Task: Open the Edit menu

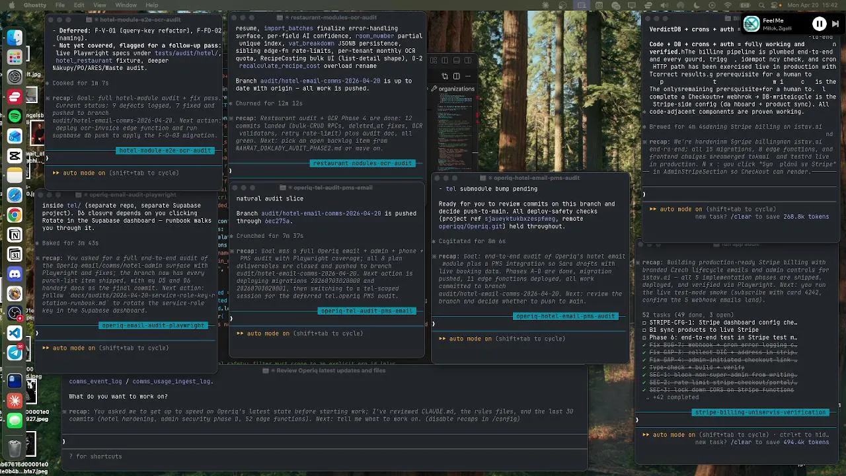Action: tap(79, 5)
